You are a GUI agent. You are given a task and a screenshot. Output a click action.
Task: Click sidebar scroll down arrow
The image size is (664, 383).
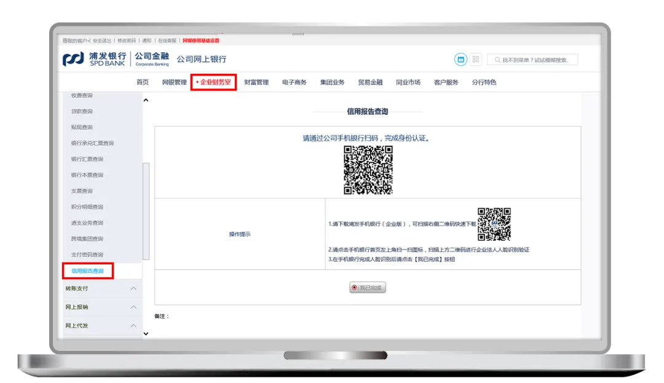pyautogui.click(x=146, y=333)
